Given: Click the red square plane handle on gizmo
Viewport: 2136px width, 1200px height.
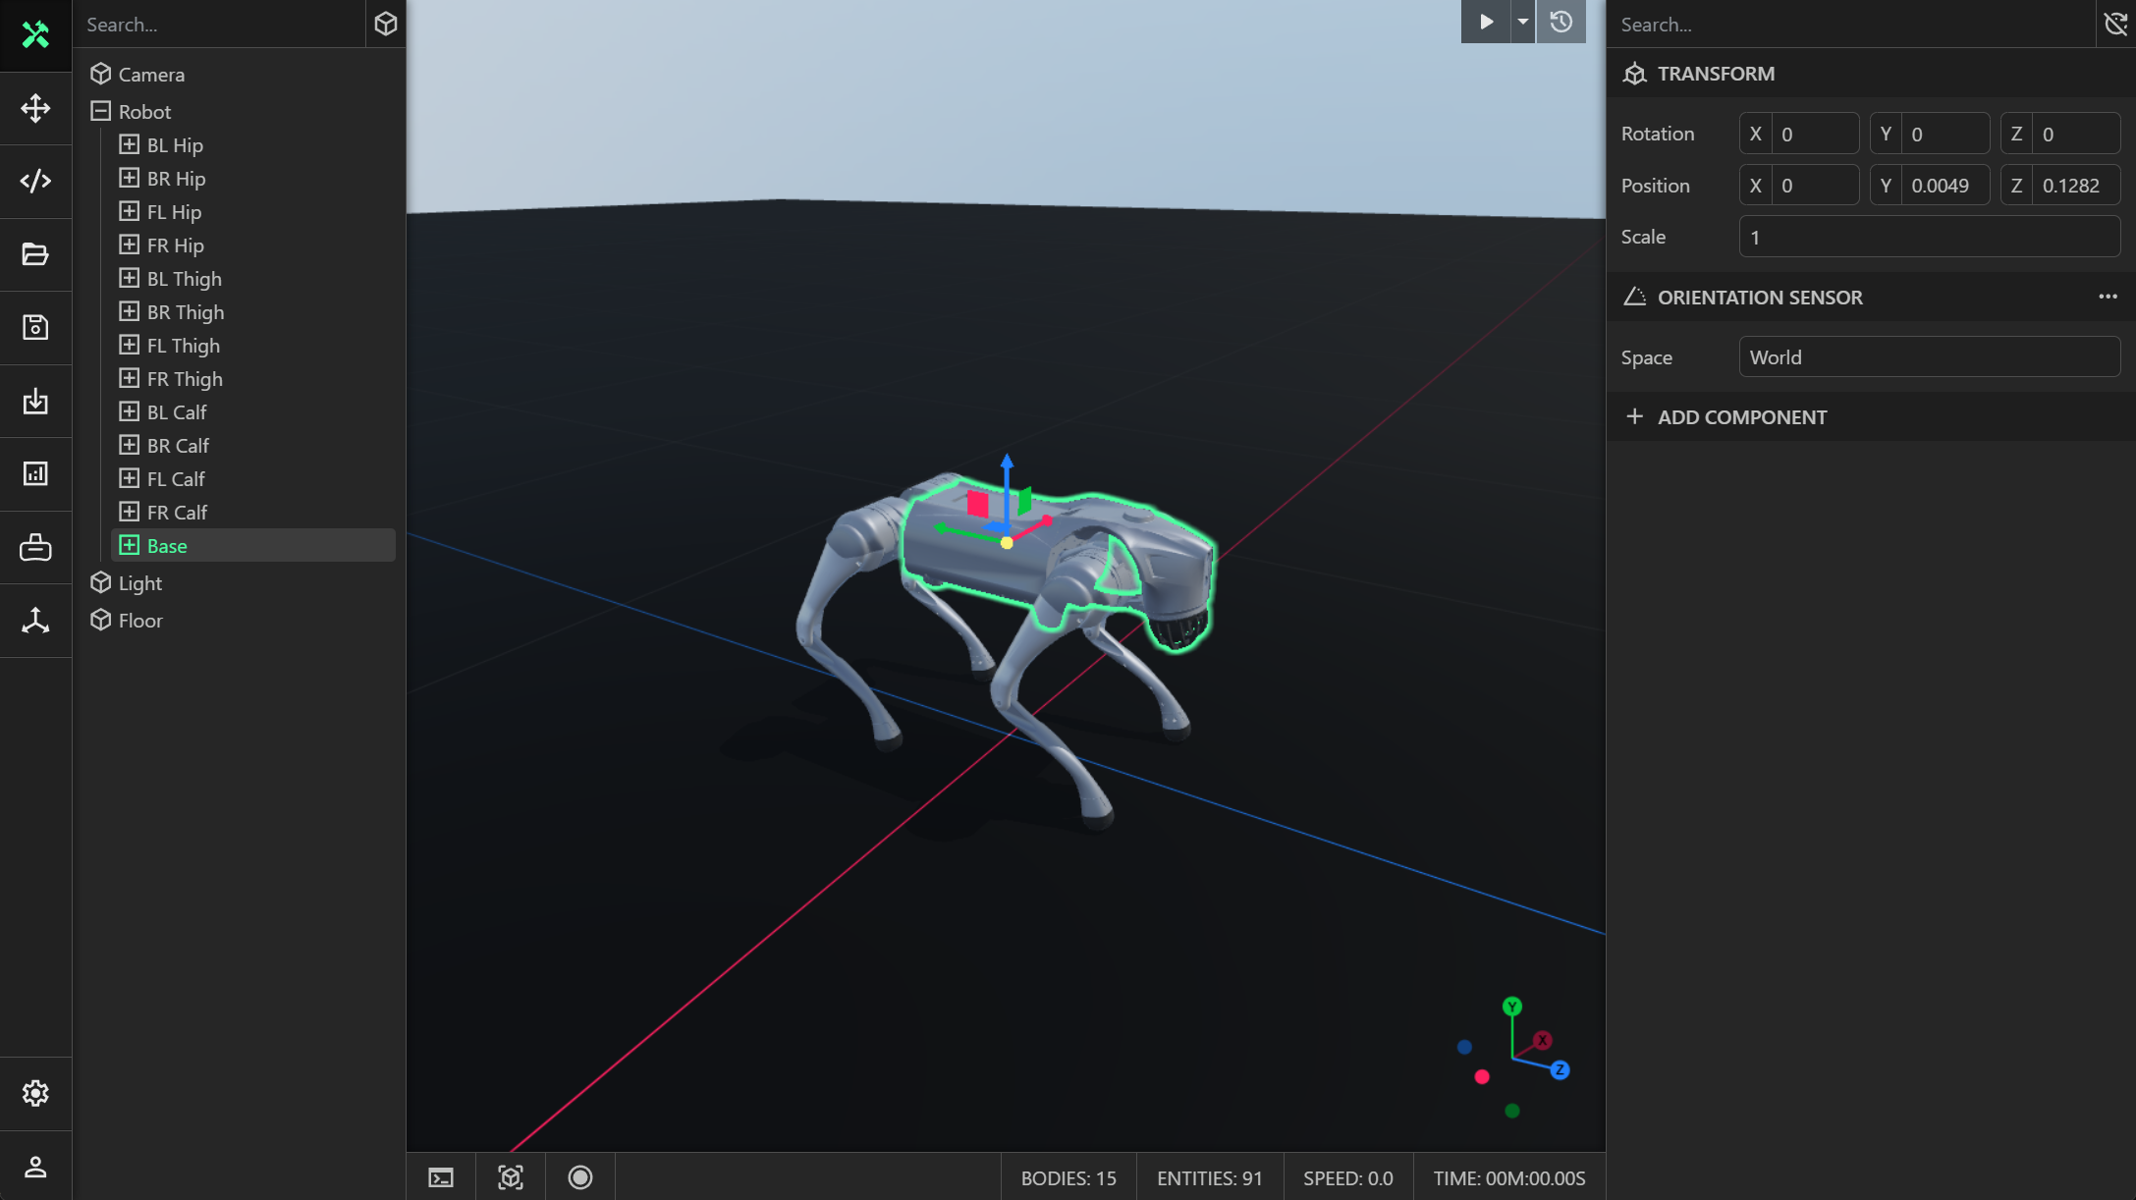Looking at the screenshot, I should coord(978,504).
